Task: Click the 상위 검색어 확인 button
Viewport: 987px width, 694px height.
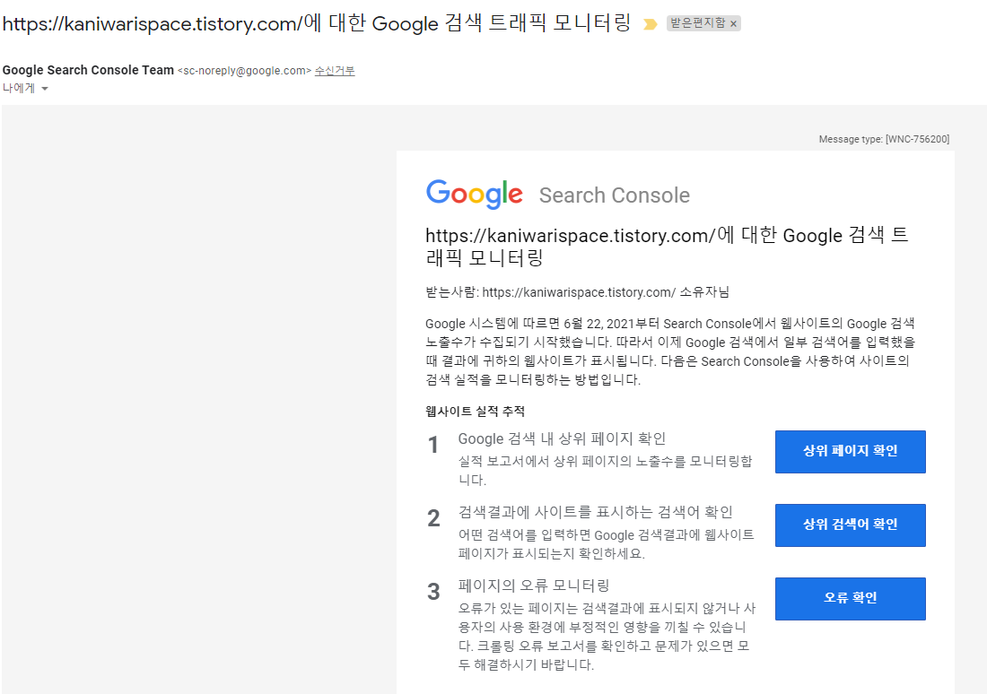Action: [x=850, y=525]
